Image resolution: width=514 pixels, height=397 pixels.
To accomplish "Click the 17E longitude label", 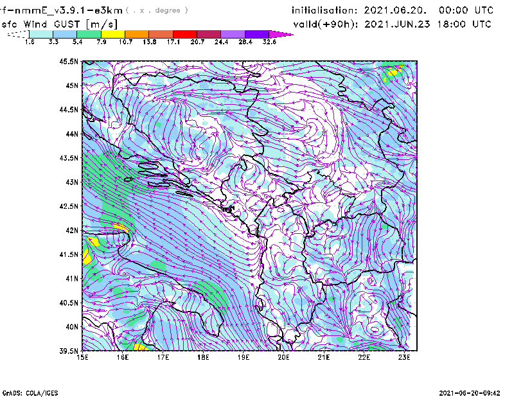I will coord(163,357).
